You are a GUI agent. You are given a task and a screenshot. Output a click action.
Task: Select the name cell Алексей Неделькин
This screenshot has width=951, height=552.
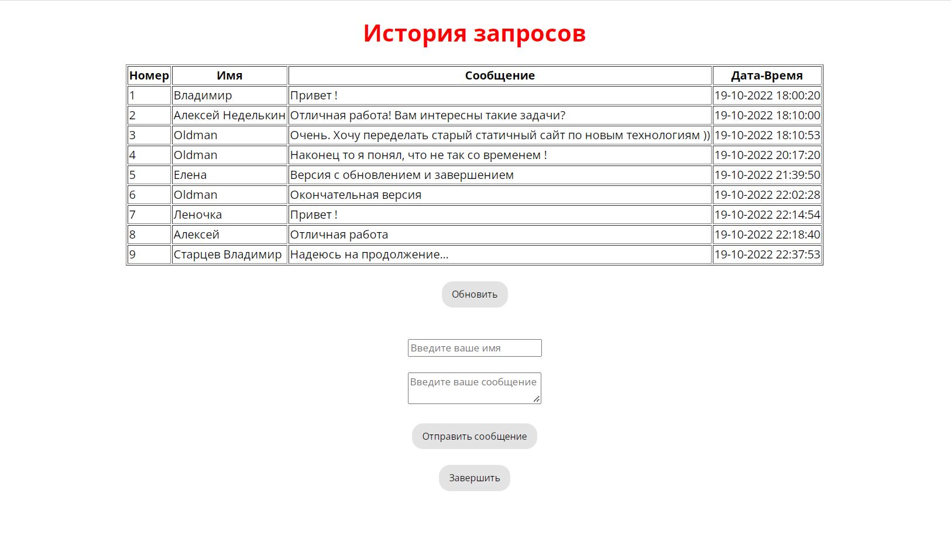pyautogui.click(x=229, y=115)
